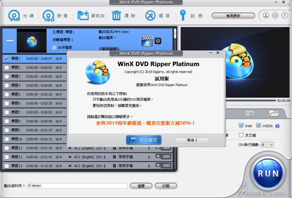Load an ISO image via 映像
The height and width of the screenshot is (198, 292).
pos(55,16)
